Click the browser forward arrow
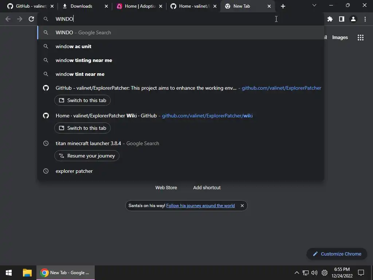 [20, 19]
